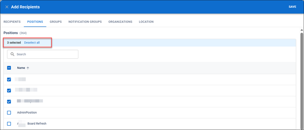Uncheck the first selected position checkbox

[9, 79]
